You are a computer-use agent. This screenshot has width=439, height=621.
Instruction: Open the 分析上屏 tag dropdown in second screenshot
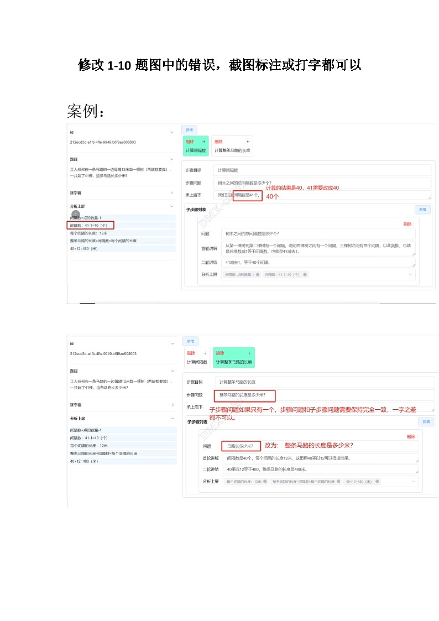414,482
